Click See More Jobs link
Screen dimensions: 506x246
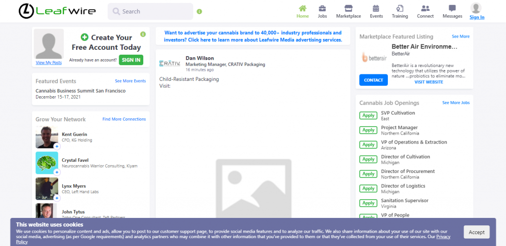(456, 103)
